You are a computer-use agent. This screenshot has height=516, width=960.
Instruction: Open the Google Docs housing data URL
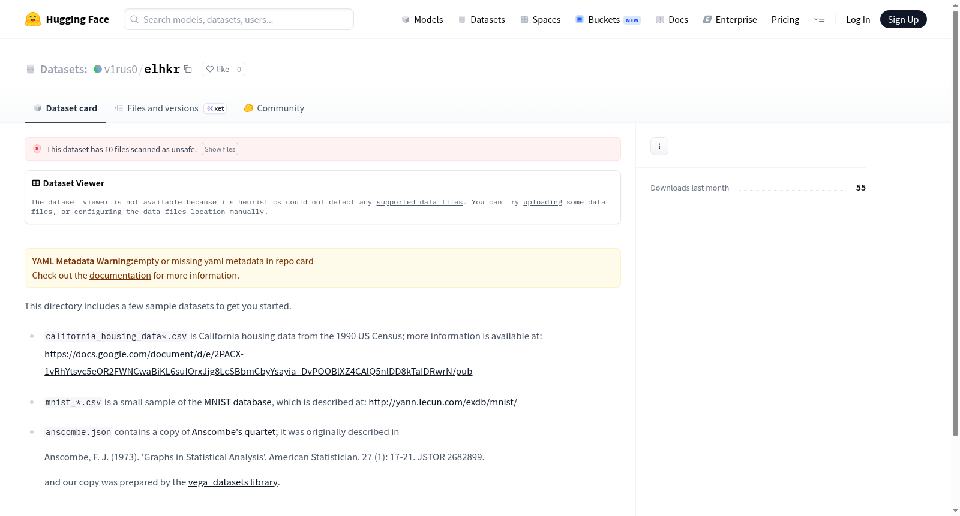coord(258,363)
